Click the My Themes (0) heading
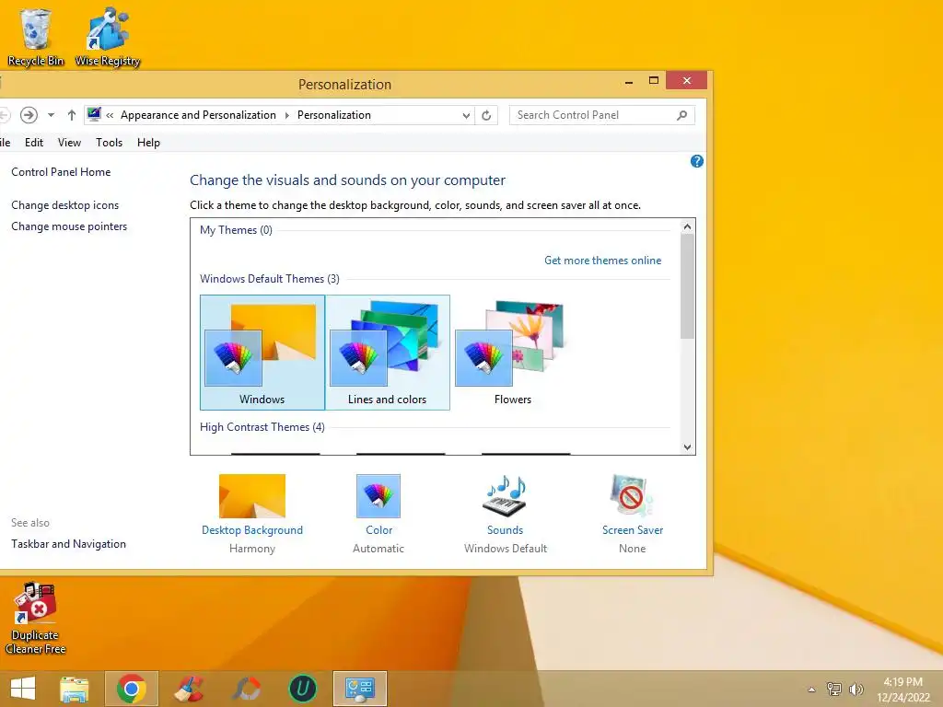 pos(236,230)
